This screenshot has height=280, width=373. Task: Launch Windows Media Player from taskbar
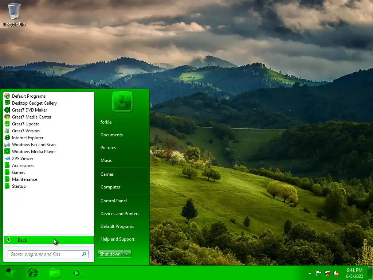tap(76, 273)
